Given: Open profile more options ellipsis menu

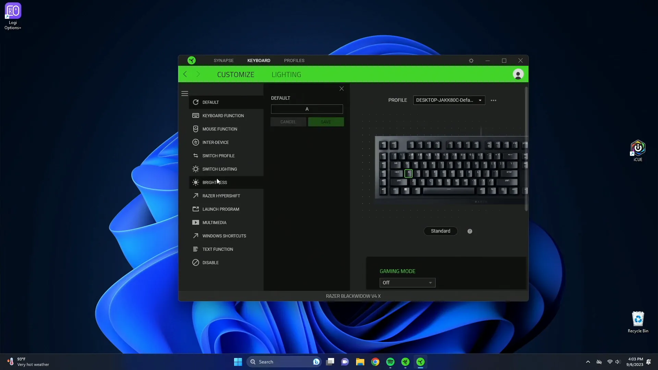Looking at the screenshot, I should tap(493, 100).
